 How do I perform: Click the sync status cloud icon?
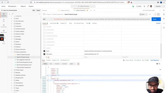click(x=133, y=6)
